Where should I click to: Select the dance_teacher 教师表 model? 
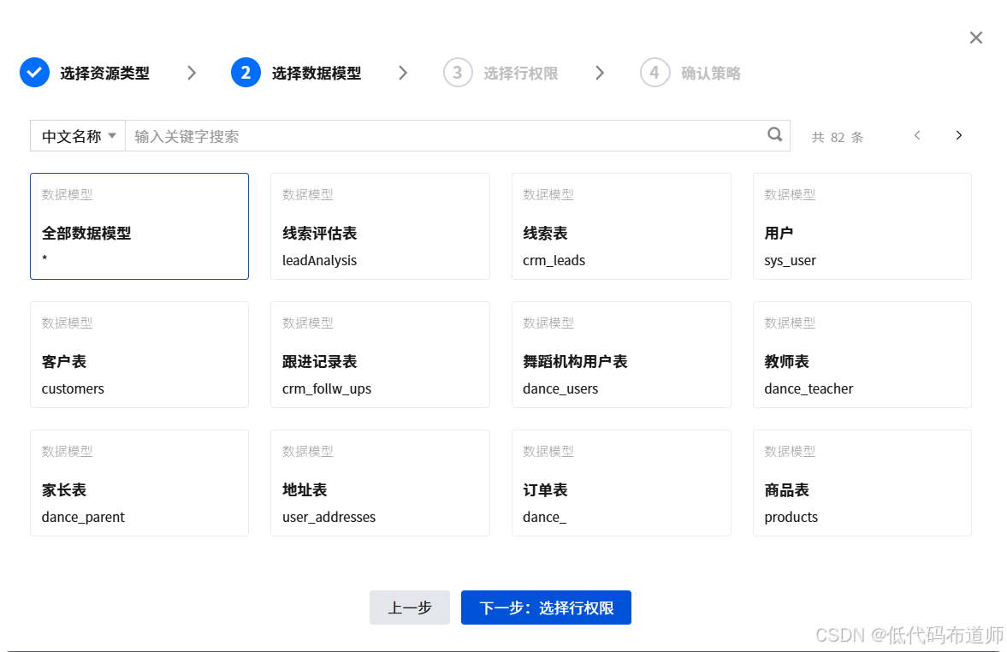point(862,354)
